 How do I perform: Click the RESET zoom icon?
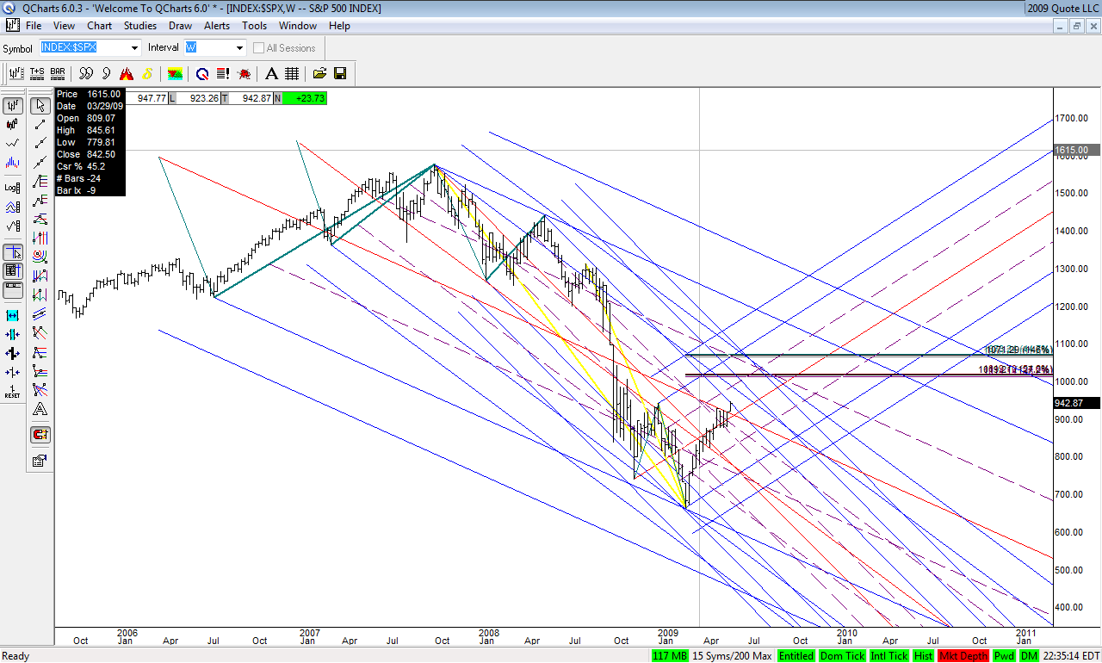[x=13, y=392]
